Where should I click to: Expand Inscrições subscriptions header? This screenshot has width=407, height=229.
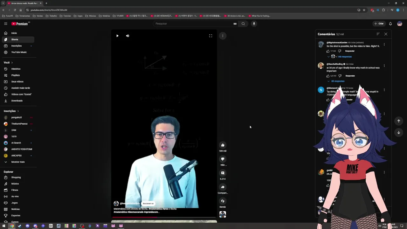coord(11,111)
